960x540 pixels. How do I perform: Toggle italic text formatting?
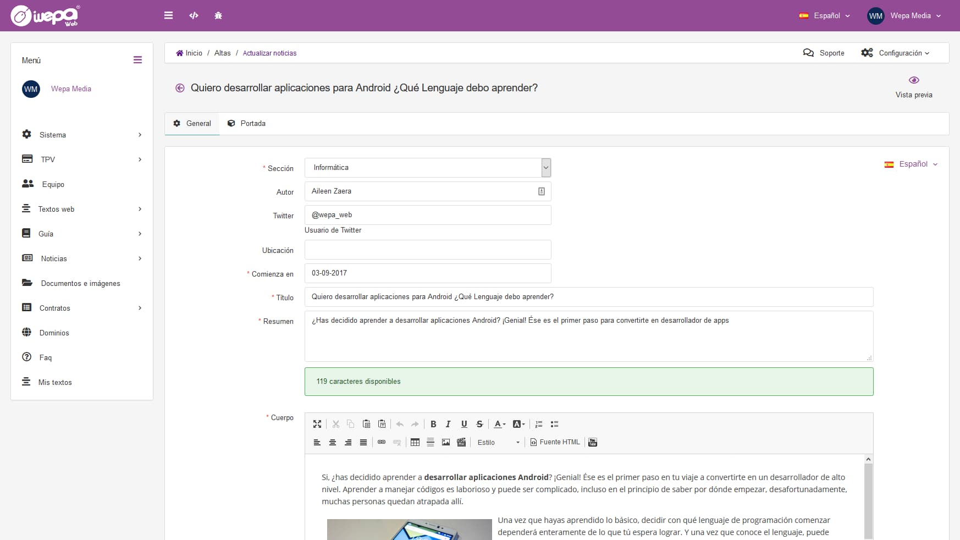pyautogui.click(x=448, y=424)
